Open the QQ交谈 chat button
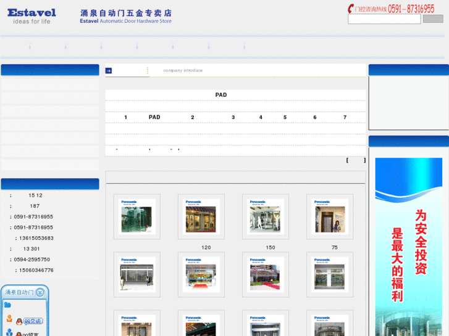 (33, 321)
